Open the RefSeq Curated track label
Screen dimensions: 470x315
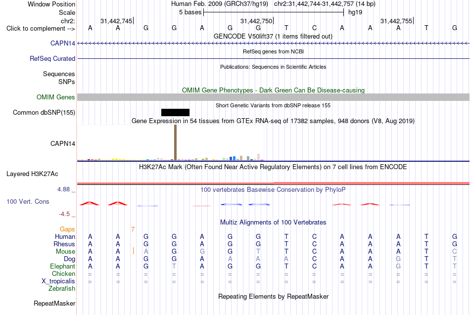pos(52,58)
